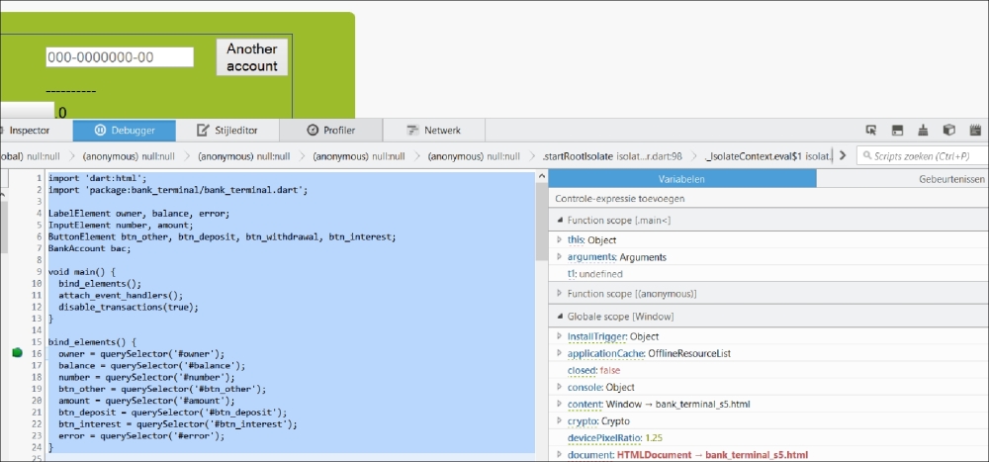The width and height of the screenshot is (989, 462).
Task: Click the 't1: undefined' variable row
Action: coord(768,274)
